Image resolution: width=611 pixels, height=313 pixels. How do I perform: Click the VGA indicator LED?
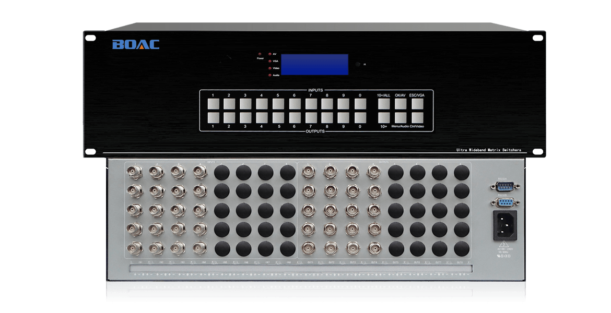270,61
